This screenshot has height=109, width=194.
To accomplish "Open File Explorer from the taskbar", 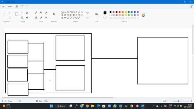I will pyautogui.click(x=93, y=106).
